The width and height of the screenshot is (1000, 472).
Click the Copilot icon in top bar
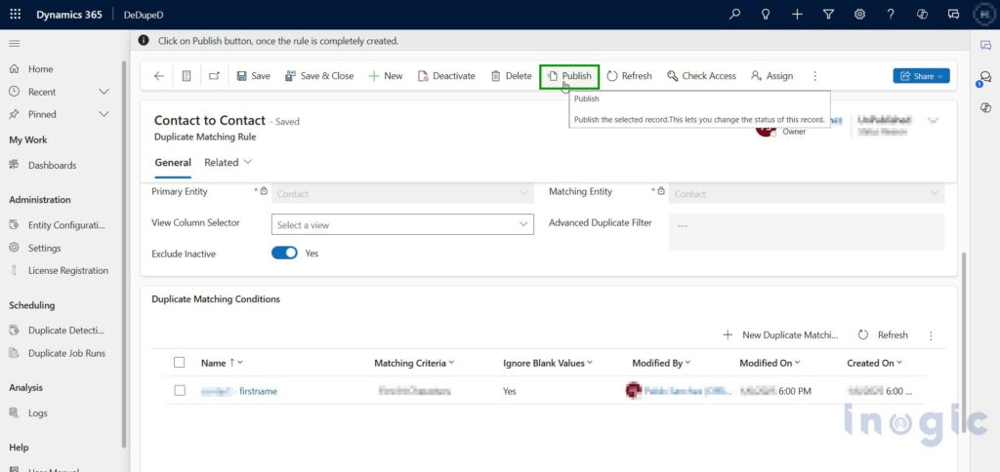[x=922, y=14]
